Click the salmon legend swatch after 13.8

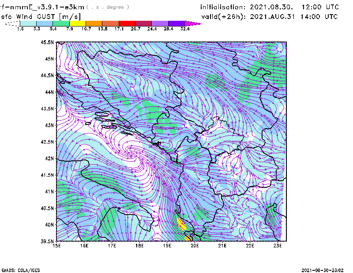[x=111, y=23]
